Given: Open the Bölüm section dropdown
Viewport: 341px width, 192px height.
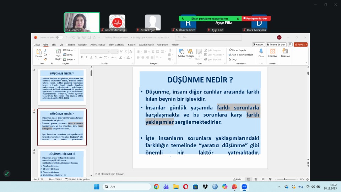Looking at the screenshot, I should tap(70, 59).
